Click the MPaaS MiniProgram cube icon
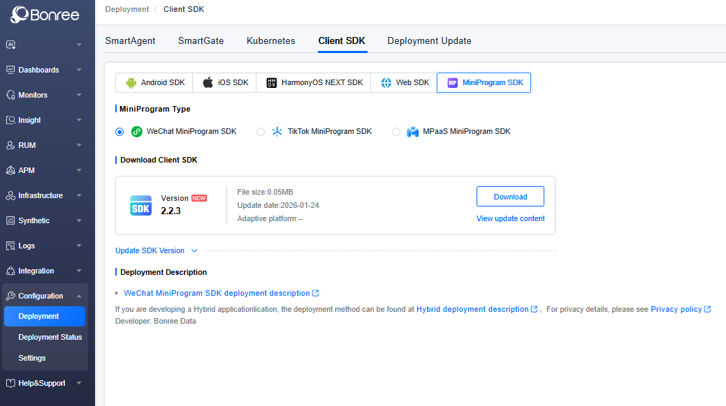The width and height of the screenshot is (726, 406). [412, 132]
